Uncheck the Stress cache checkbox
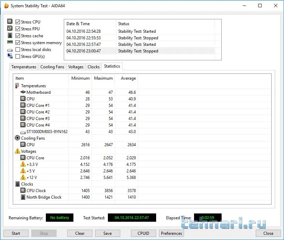Viewport: 284px width, 240px height. pyautogui.click(x=18, y=36)
